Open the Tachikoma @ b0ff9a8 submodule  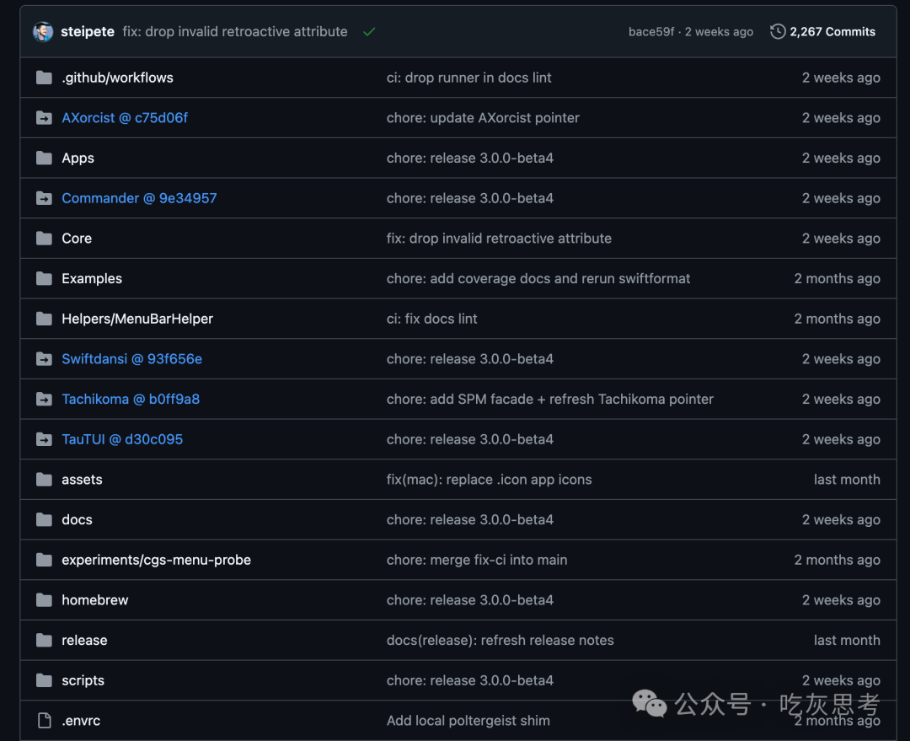[x=131, y=399]
